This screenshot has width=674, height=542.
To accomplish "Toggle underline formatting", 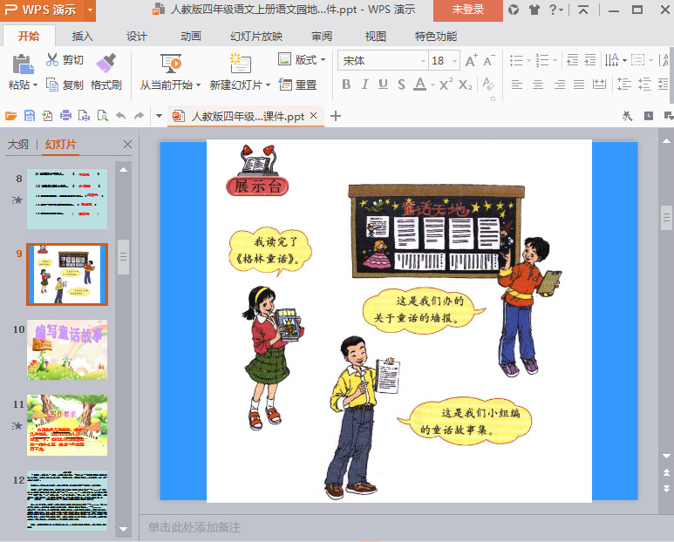I will [x=383, y=85].
